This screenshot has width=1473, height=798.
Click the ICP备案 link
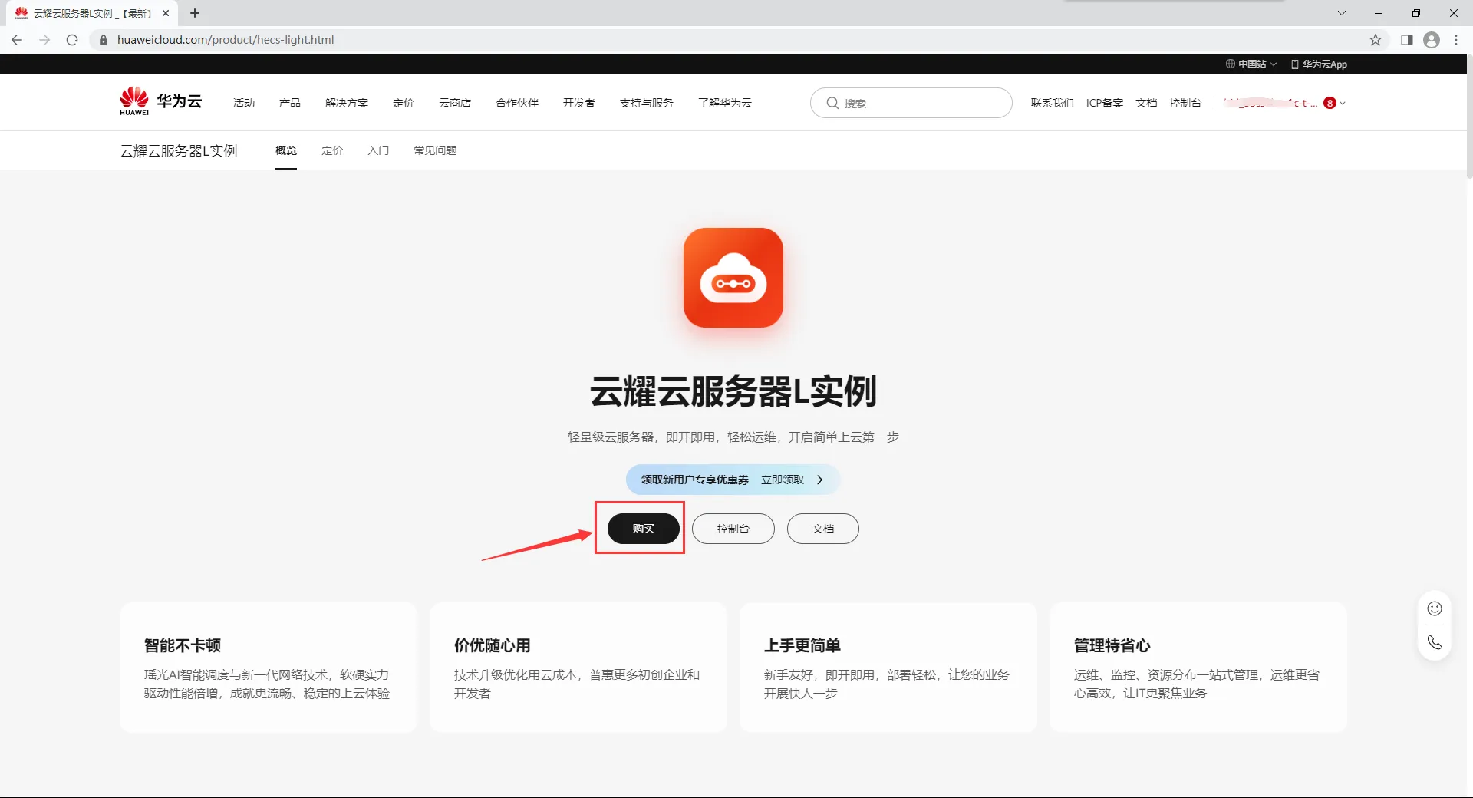tap(1105, 103)
